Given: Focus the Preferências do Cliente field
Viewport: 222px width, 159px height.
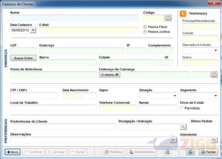Looking at the screenshot, I should click(x=63, y=127).
